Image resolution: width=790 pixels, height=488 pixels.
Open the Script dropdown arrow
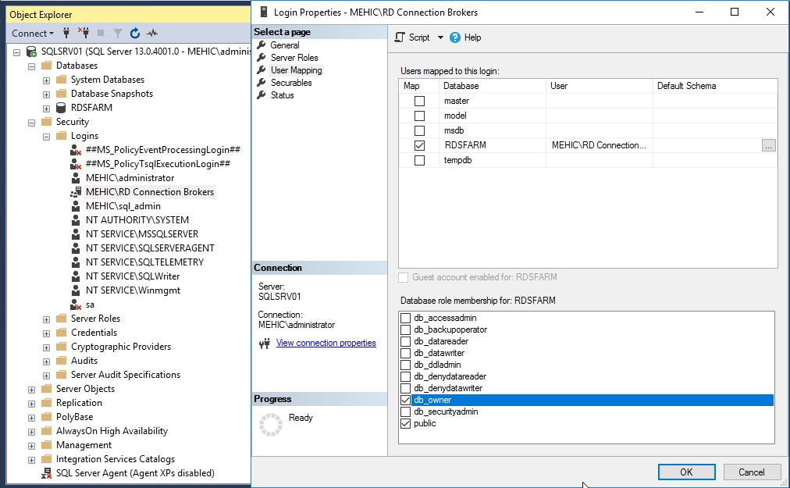pyautogui.click(x=440, y=37)
